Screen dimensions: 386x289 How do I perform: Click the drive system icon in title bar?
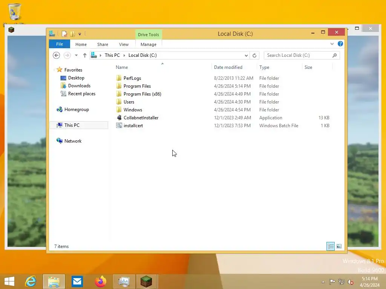[x=52, y=33]
